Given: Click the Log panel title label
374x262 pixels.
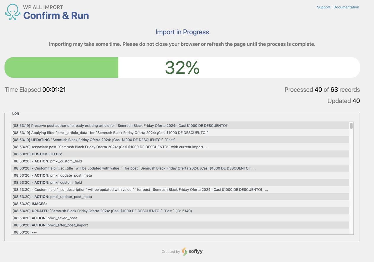Looking at the screenshot, I should click(x=15, y=113).
